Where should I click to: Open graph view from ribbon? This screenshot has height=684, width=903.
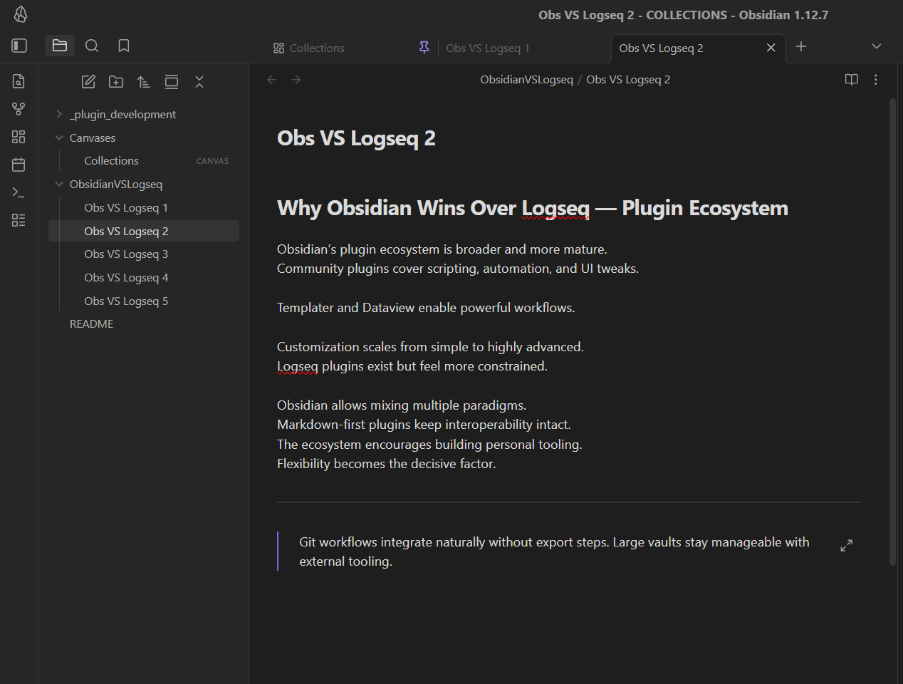coord(19,109)
